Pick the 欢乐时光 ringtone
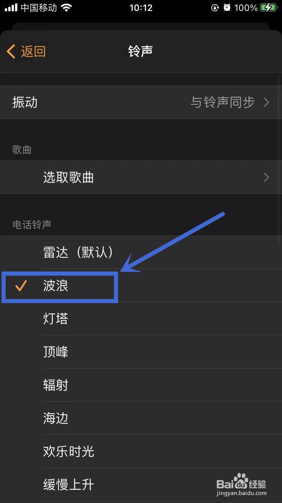Viewport: 282px width, 503px height. tap(141, 451)
